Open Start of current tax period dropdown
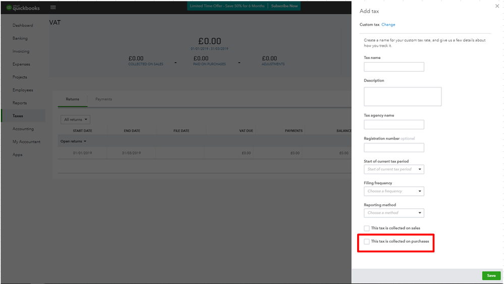 coord(394,169)
